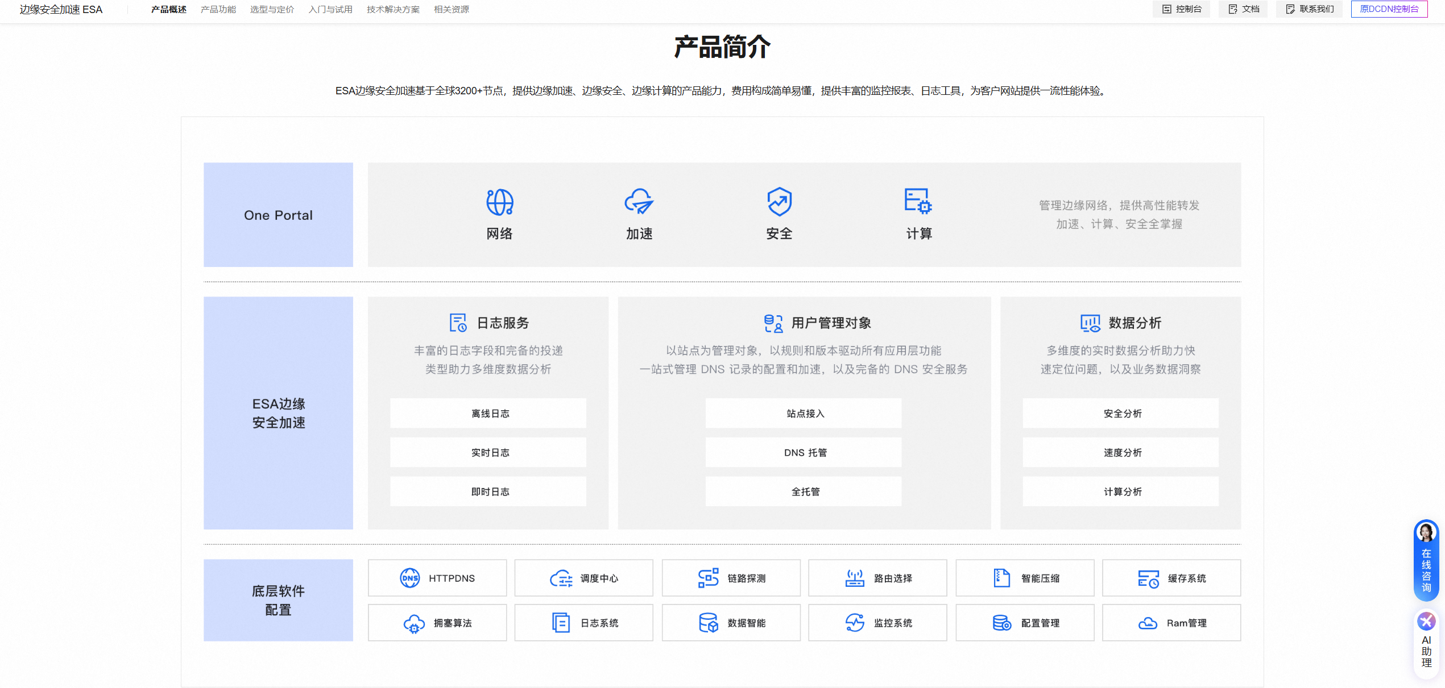
Task: Click the 日志服务 document clock icon
Action: [x=458, y=323]
